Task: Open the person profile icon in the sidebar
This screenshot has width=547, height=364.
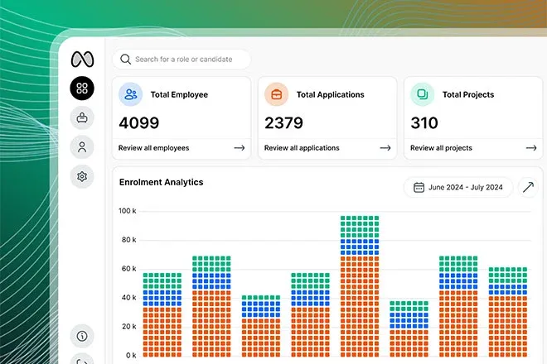Action: pyautogui.click(x=82, y=147)
